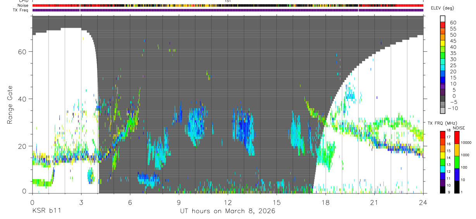
Task: Click the '3' tick label on the time axis
Action: click(x=81, y=202)
